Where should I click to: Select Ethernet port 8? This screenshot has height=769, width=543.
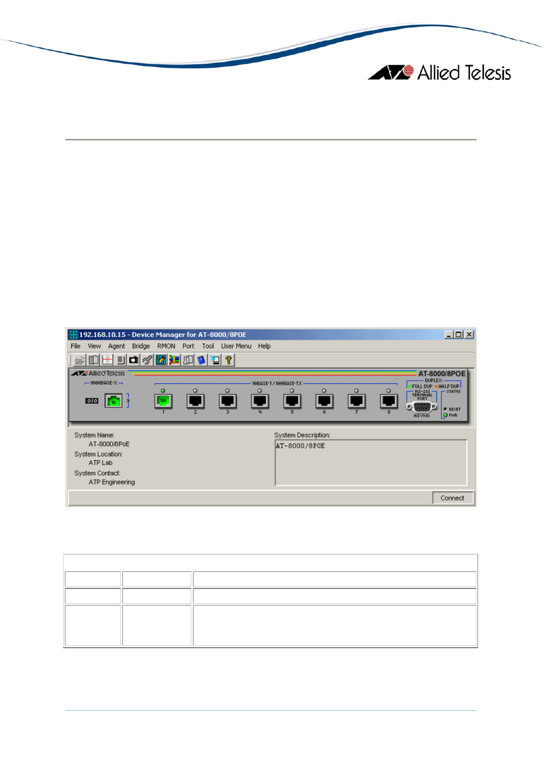tap(389, 402)
